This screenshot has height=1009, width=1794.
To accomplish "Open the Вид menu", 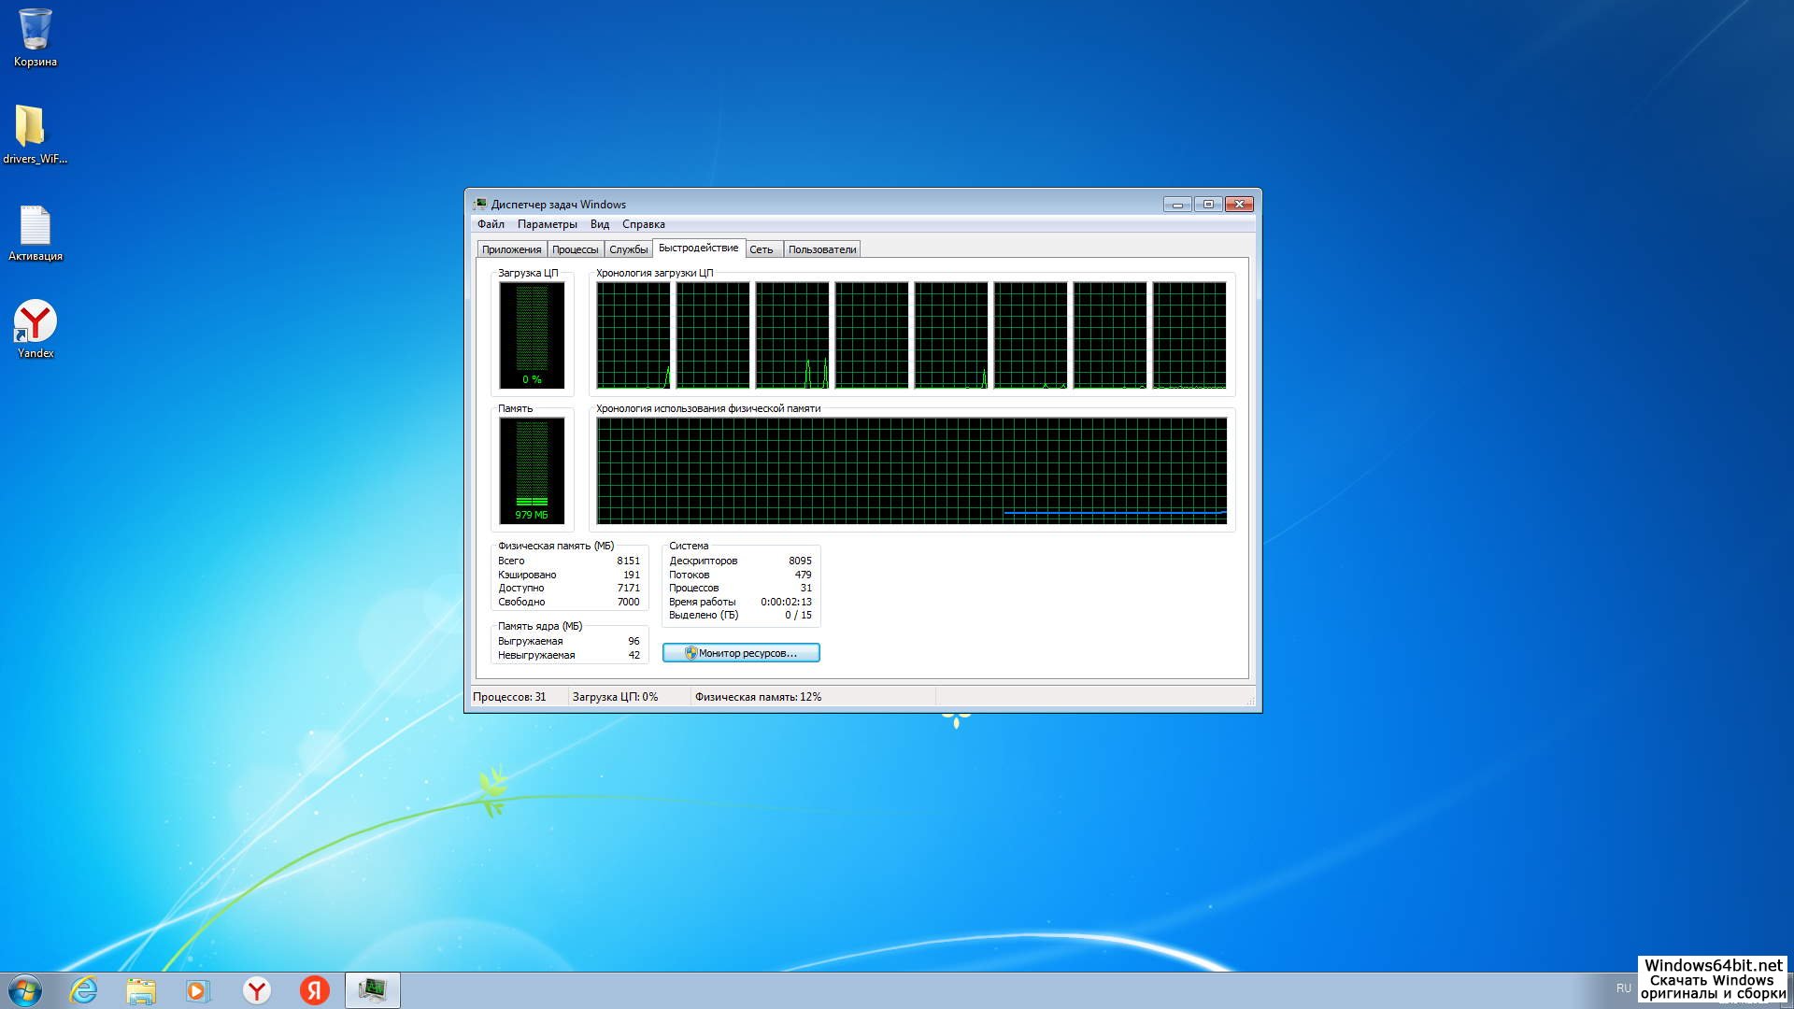I will 599,224.
